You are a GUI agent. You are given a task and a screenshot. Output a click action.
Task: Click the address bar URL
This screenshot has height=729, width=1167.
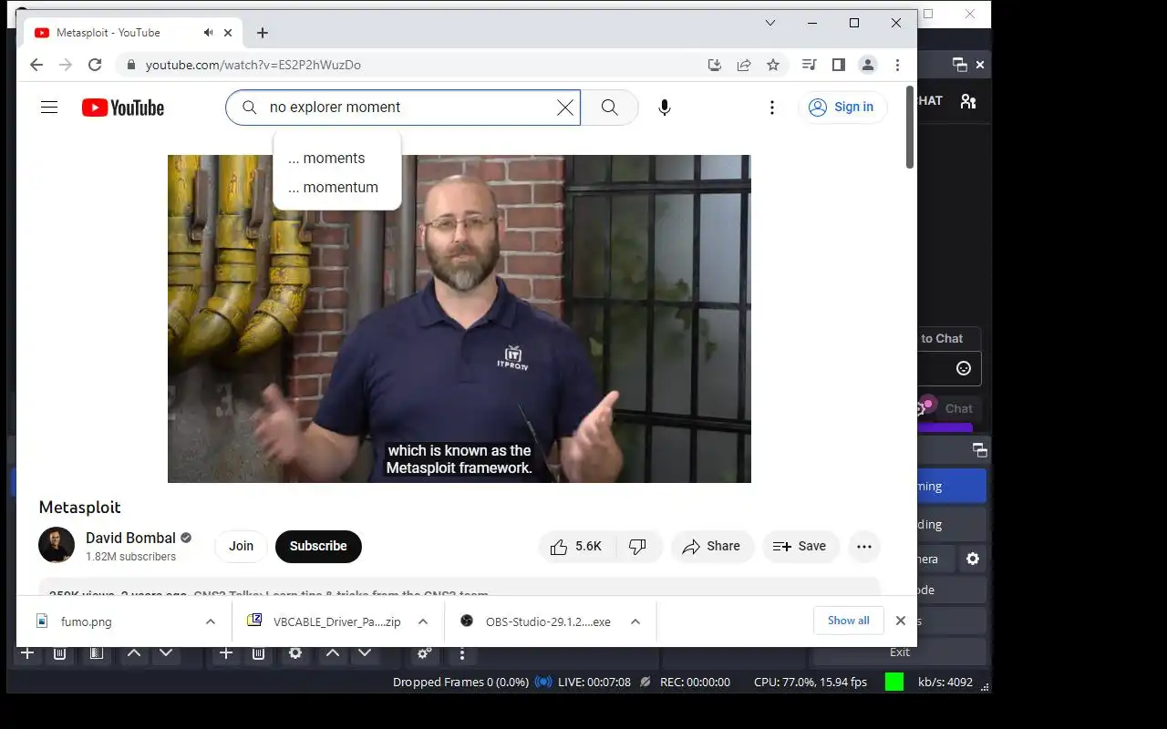(253, 65)
